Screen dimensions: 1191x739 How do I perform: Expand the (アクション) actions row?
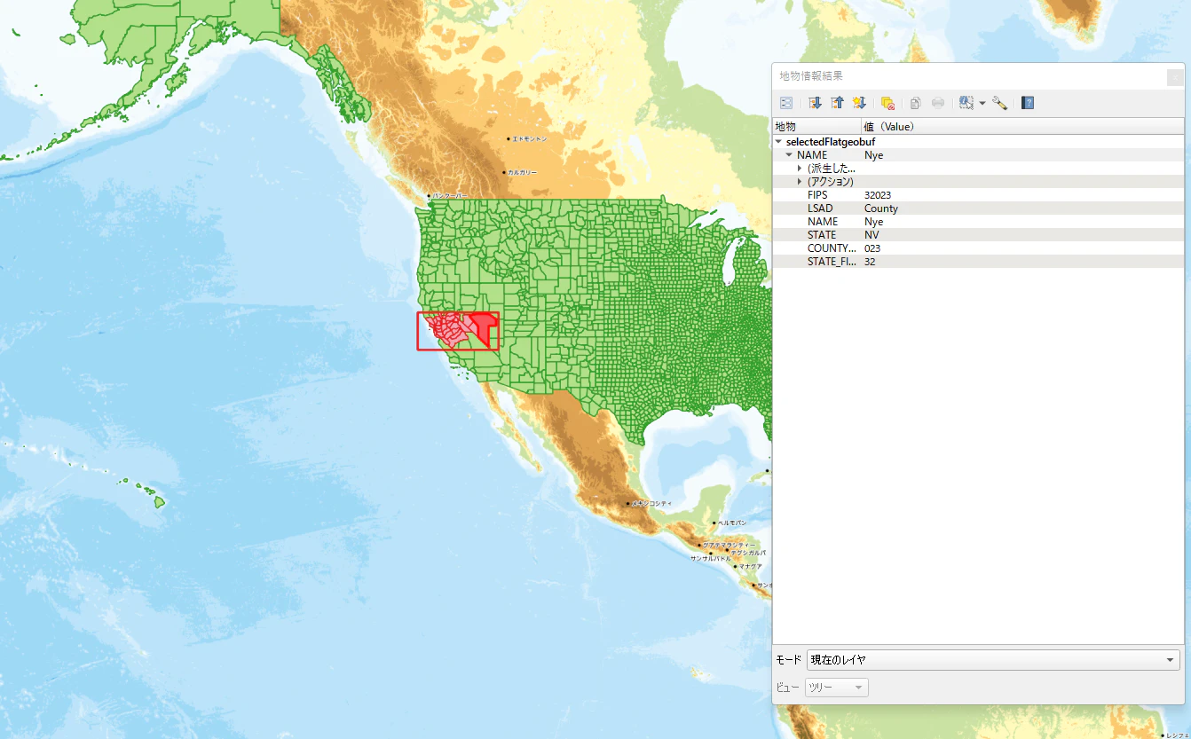800,182
